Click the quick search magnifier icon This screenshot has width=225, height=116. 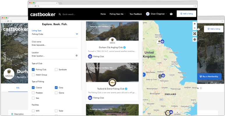click(60, 14)
